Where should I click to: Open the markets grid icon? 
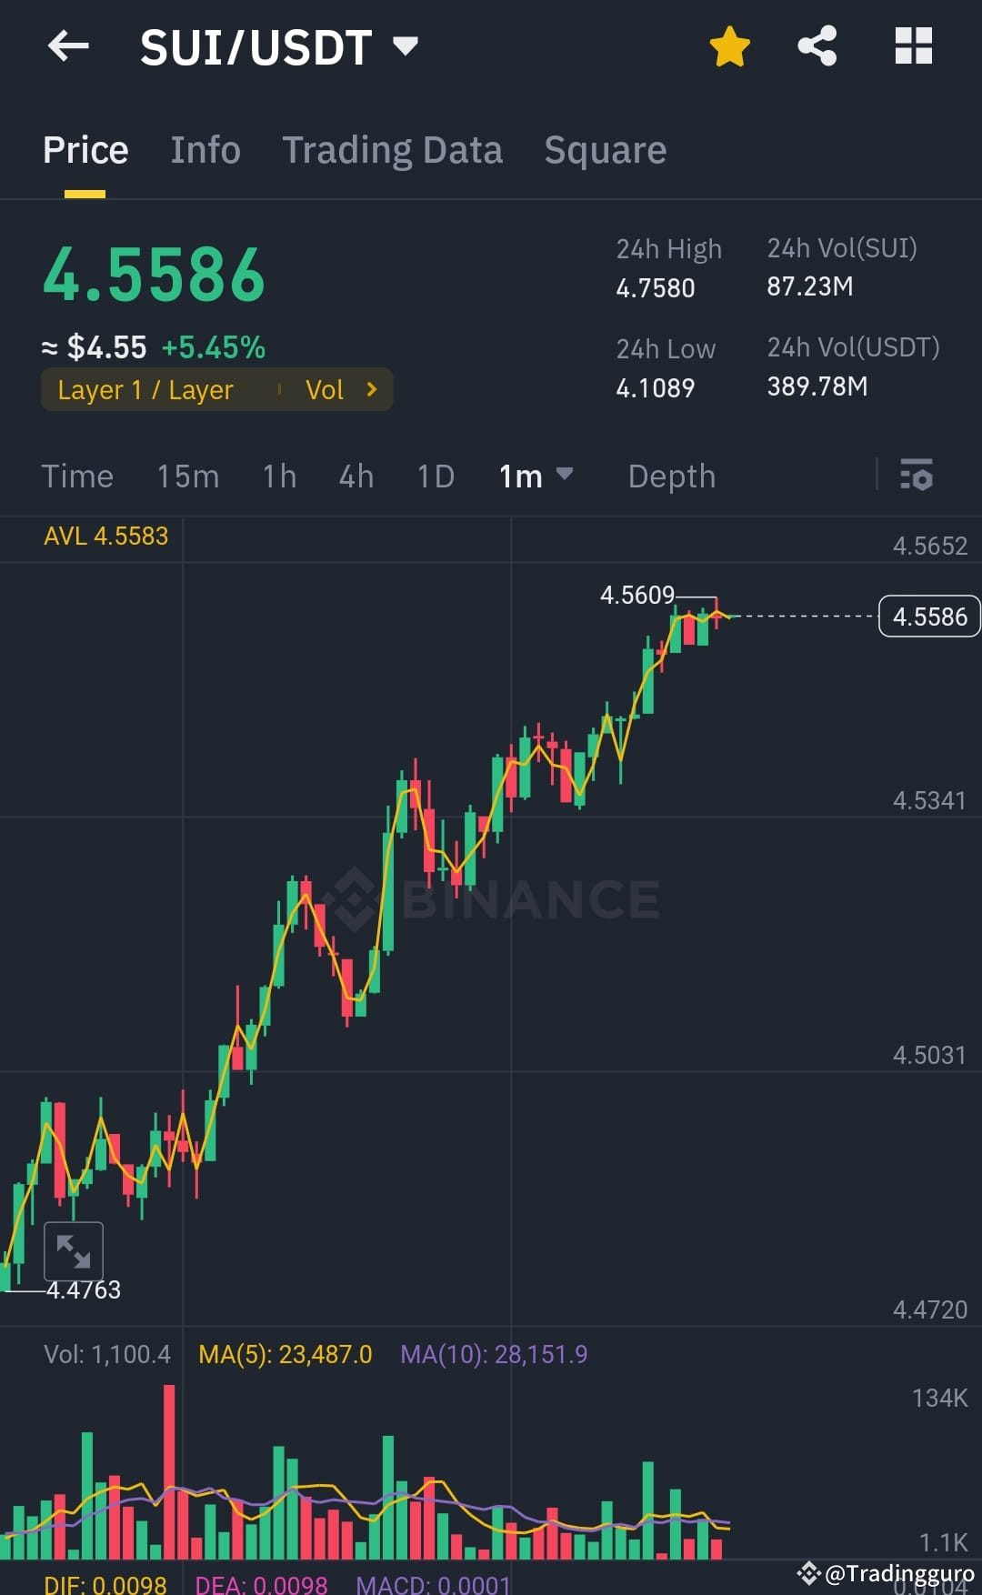pyautogui.click(x=913, y=45)
